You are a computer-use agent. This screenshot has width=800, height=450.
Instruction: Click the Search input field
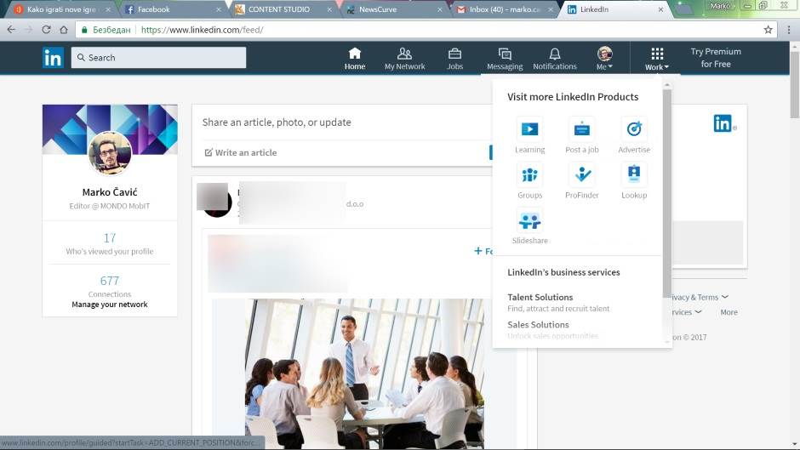158,58
